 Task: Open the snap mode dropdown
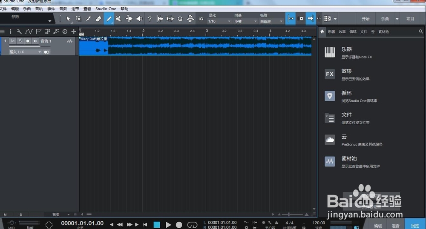pos(271,21)
